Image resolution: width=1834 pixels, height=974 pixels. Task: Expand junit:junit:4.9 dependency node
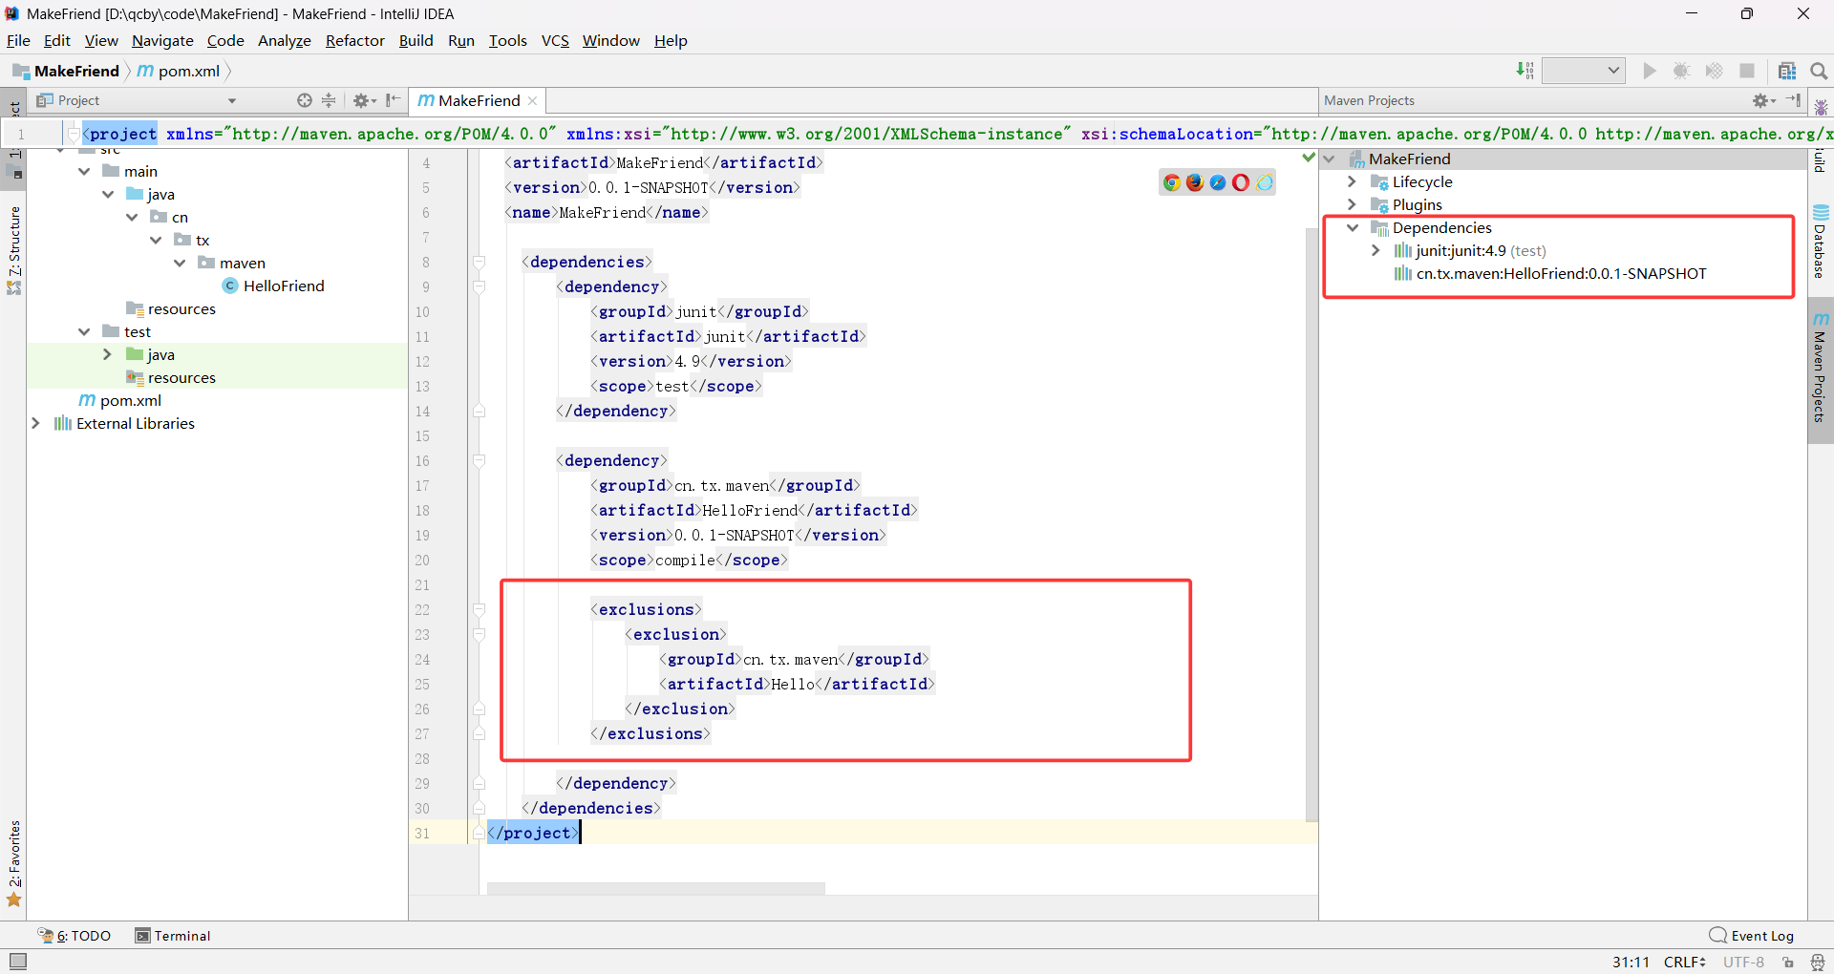(x=1375, y=250)
